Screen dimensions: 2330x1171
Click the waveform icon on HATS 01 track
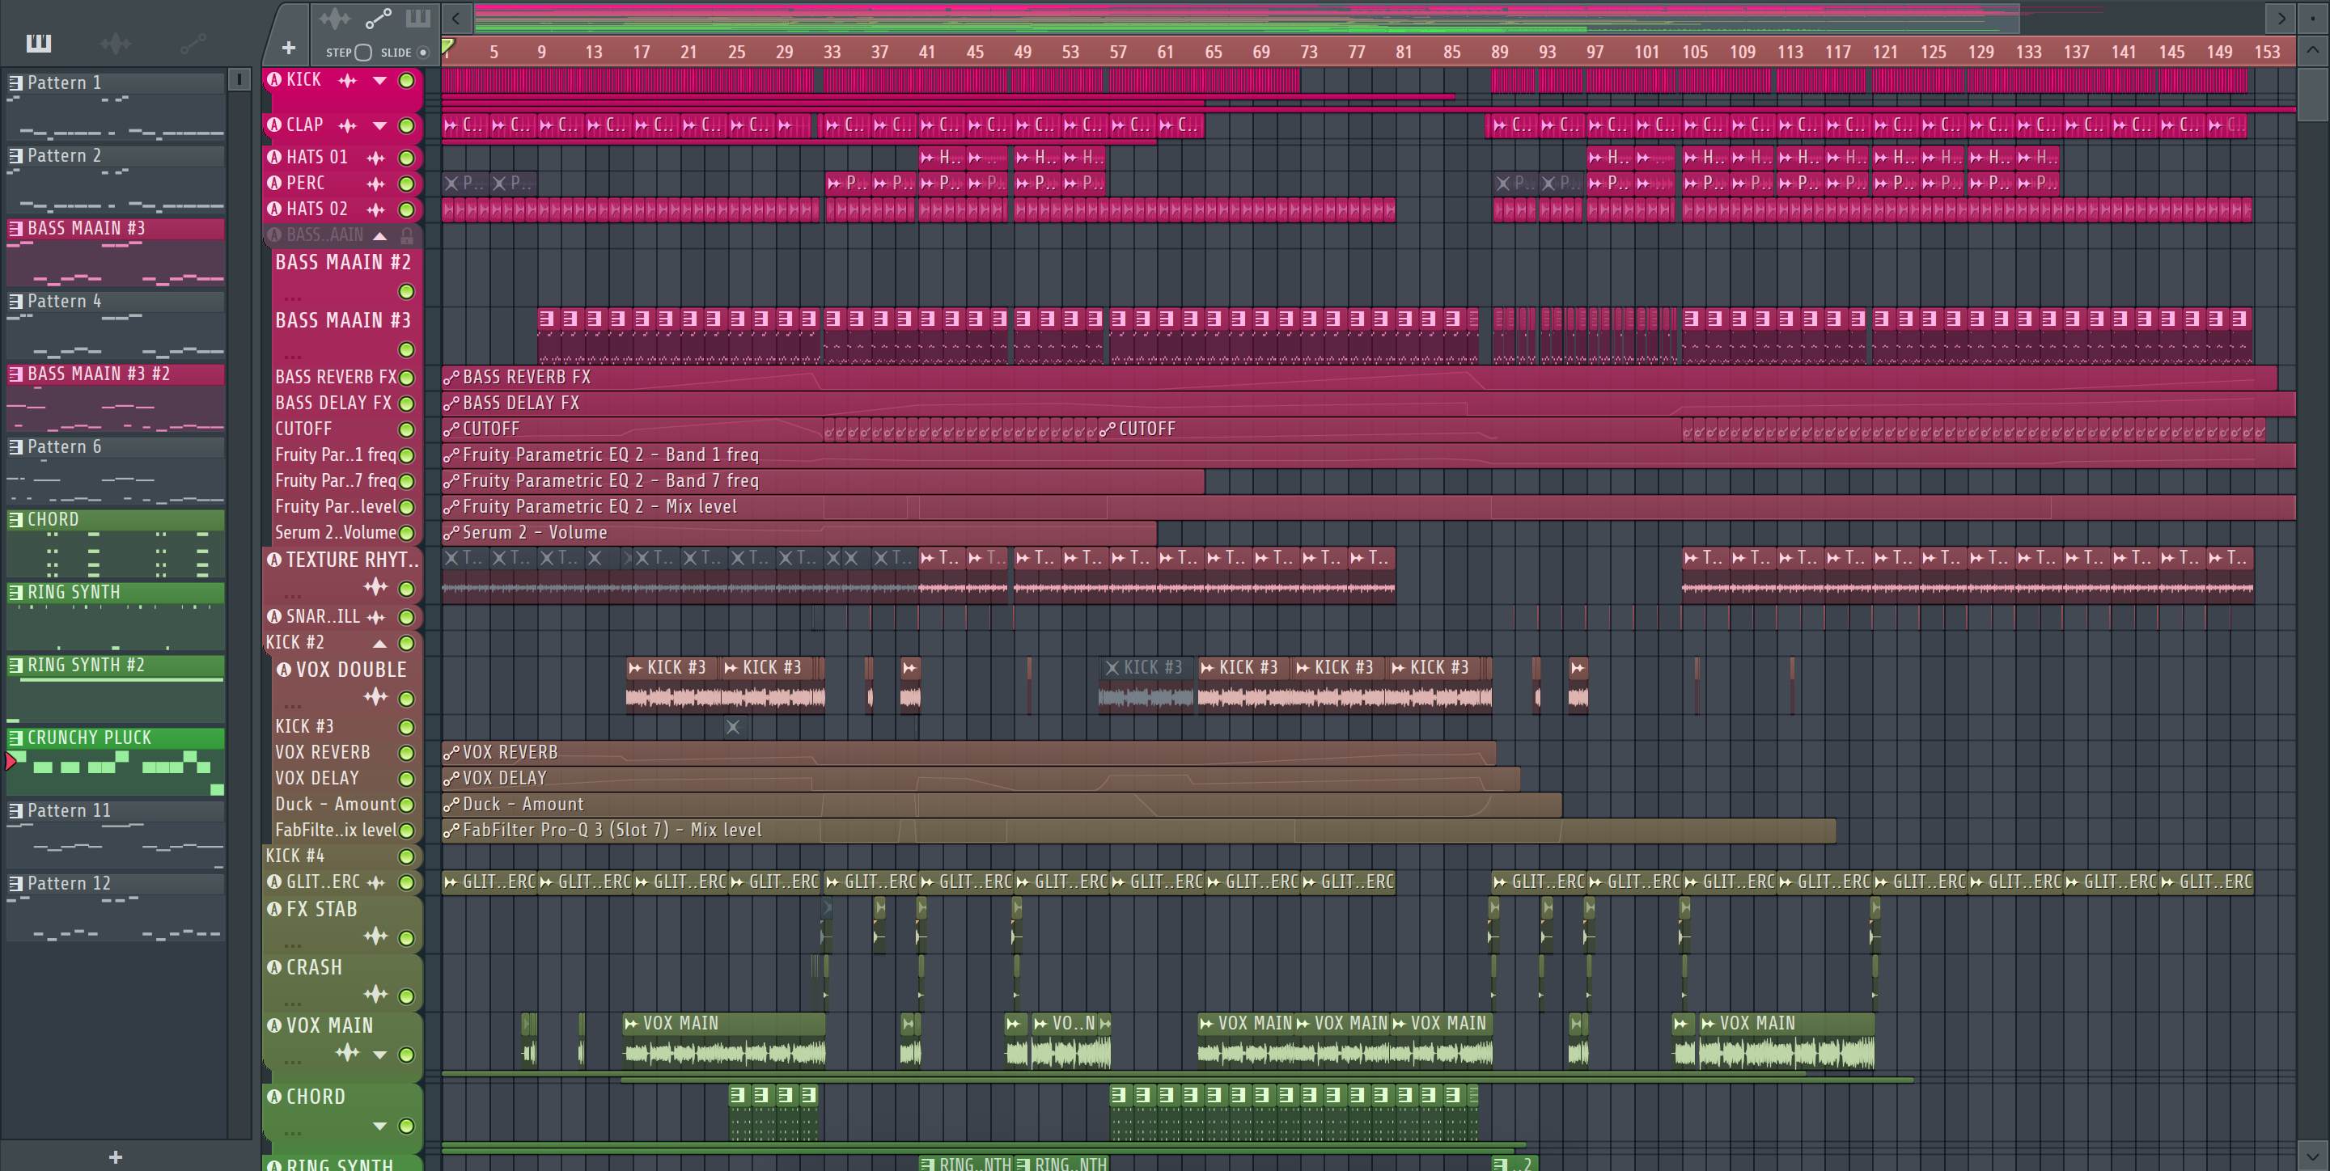(375, 159)
